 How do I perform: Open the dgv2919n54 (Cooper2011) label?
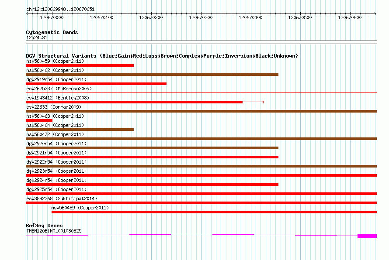(x=56, y=79)
